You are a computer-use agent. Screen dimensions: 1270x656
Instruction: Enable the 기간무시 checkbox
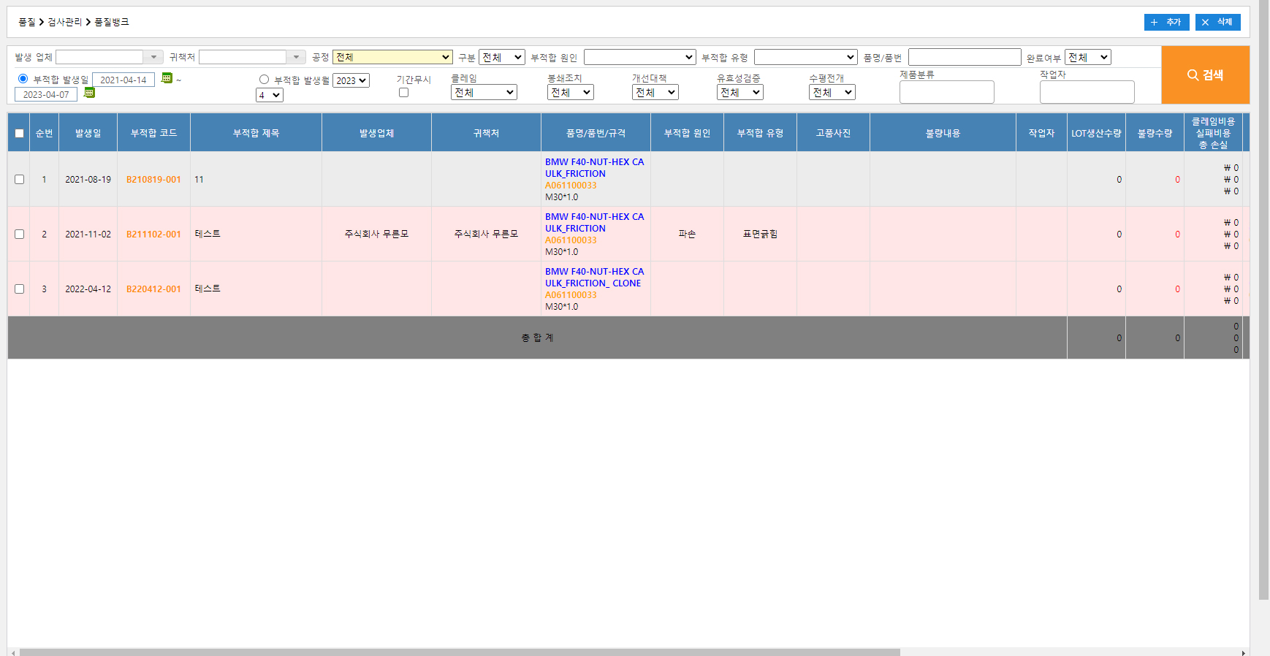(x=403, y=93)
